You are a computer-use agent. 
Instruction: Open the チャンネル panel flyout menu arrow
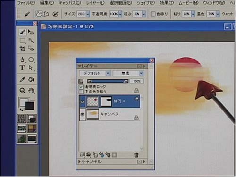click(144, 161)
